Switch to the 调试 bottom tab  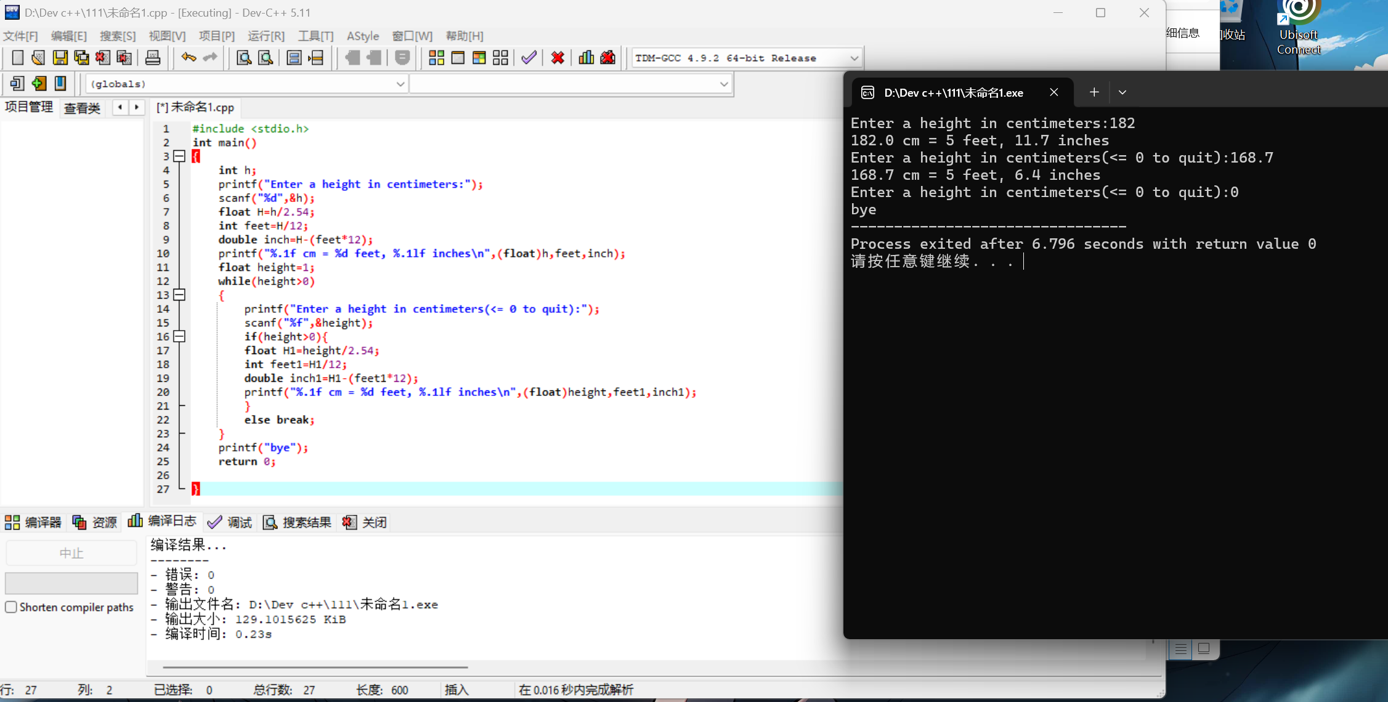click(230, 522)
